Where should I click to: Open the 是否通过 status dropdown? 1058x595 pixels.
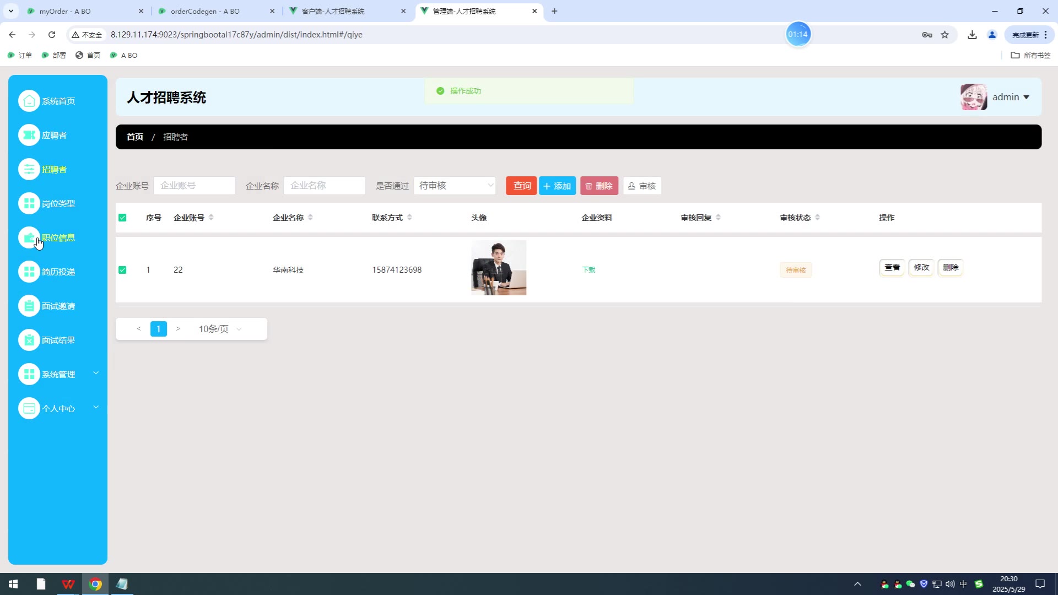point(455,186)
